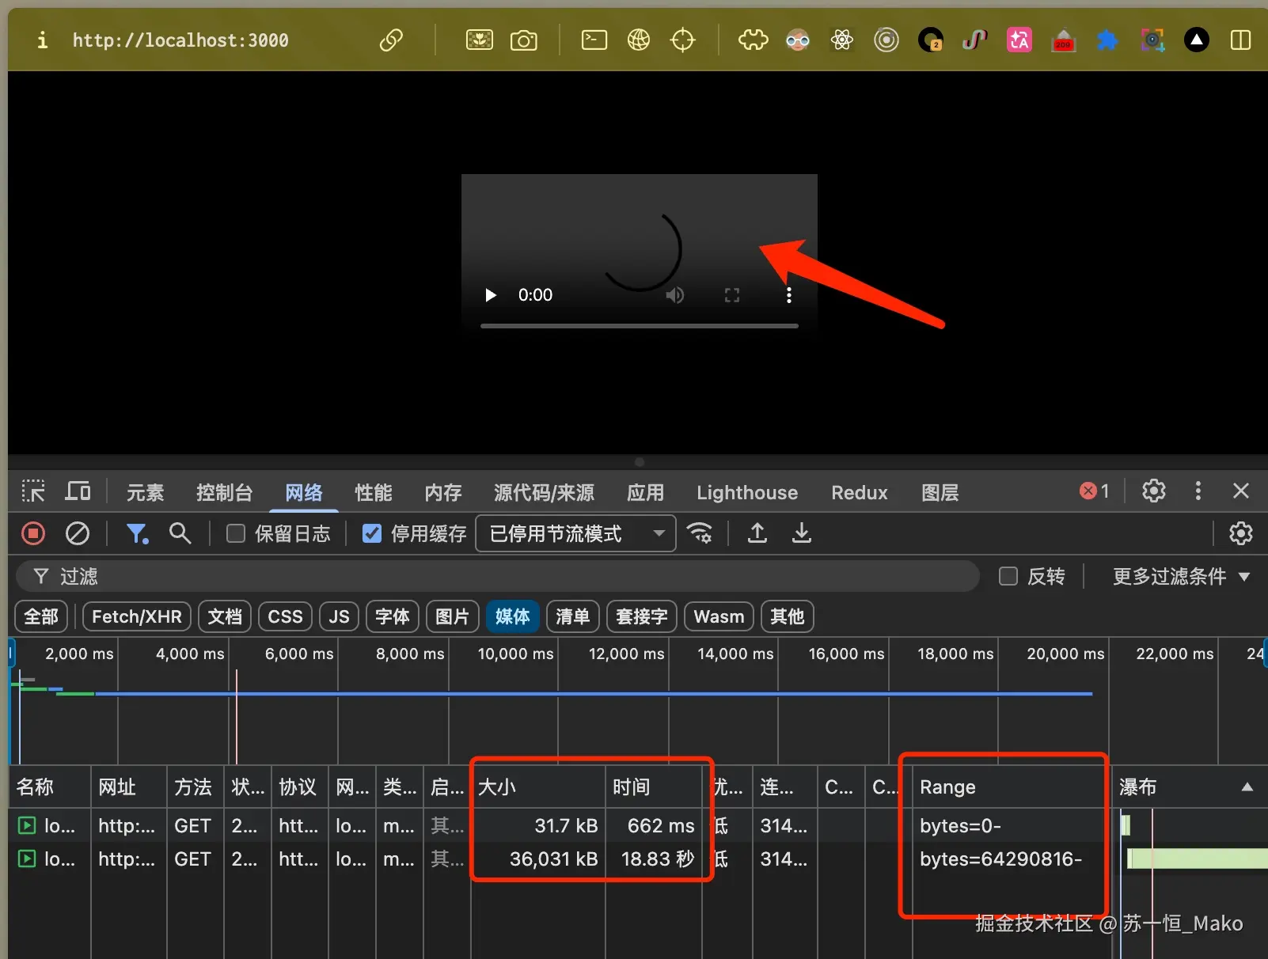
Task: Click the globe icon in top toolbar
Action: tap(638, 40)
